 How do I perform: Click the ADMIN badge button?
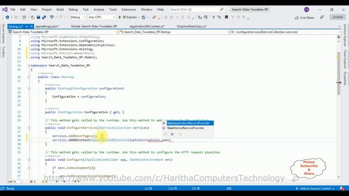point(338,17)
